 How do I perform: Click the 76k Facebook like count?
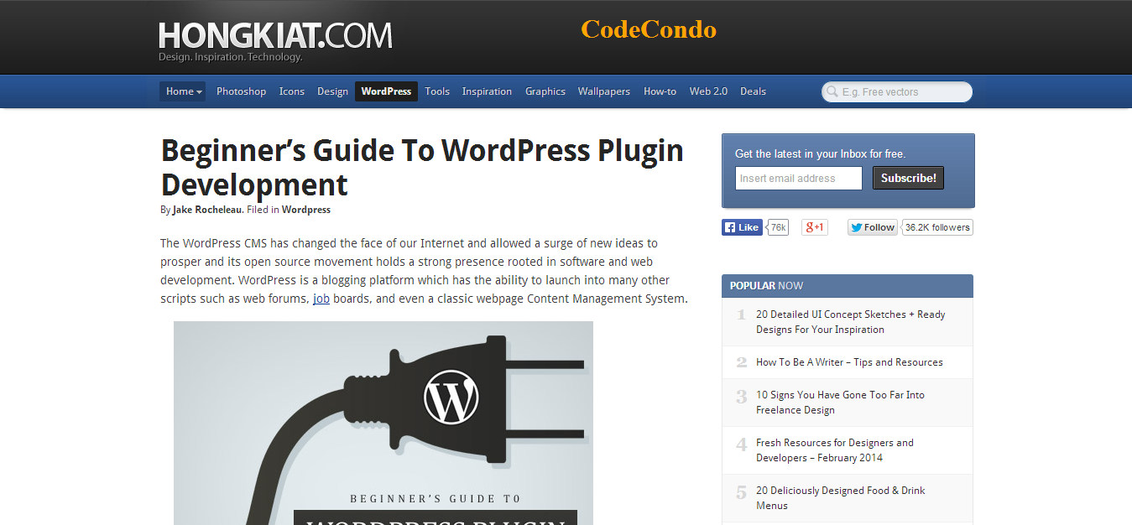(778, 227)
